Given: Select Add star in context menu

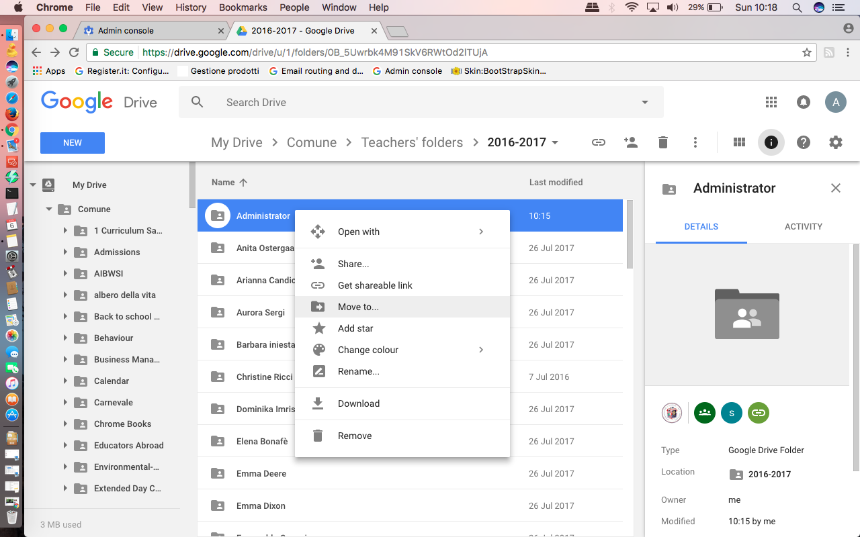Looking at the screenshot, I should [x=402, y=328].
